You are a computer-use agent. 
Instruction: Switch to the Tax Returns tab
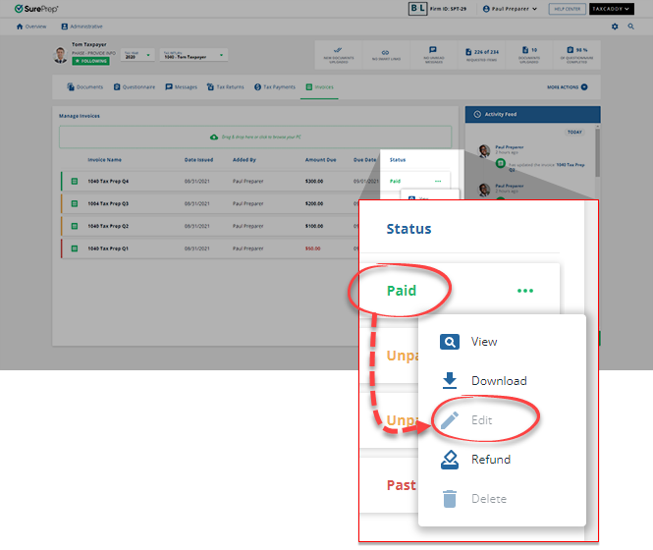(225, 87)
